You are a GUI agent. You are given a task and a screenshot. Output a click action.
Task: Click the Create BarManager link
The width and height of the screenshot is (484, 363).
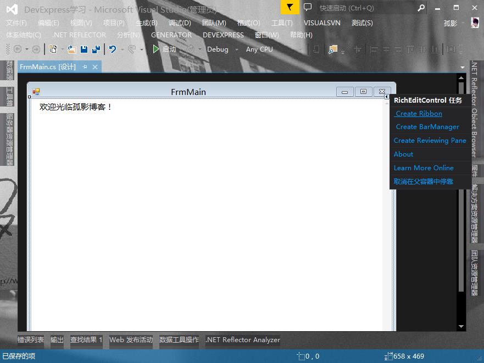pos(427,127)
